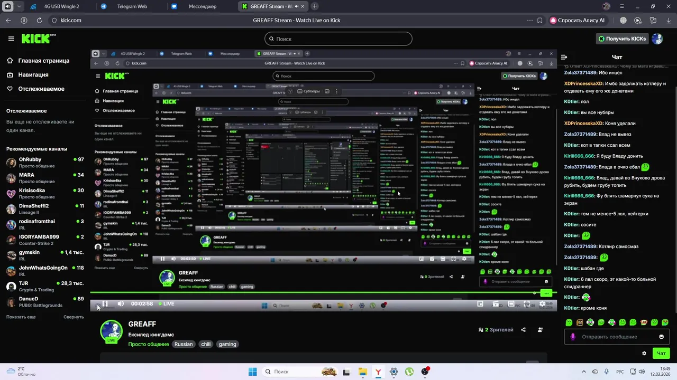The image size is (677, 380).
Task: Click the Kirill666_666 Владу донить message
Action: tap(603, 156)
